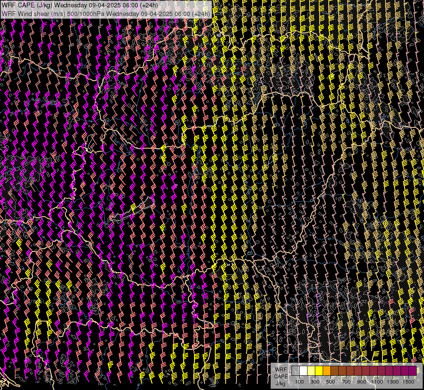424x390 pixels.
Task: Select the white CAPE legend swatch
Action: (303, 370)
